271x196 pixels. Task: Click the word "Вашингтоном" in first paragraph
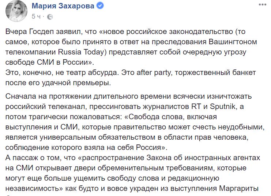[233, 42]
